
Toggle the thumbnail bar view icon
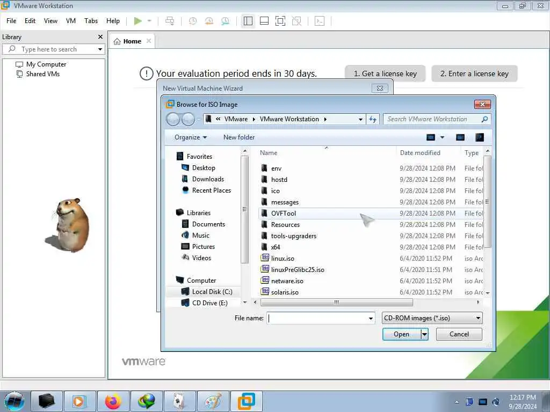264,21
